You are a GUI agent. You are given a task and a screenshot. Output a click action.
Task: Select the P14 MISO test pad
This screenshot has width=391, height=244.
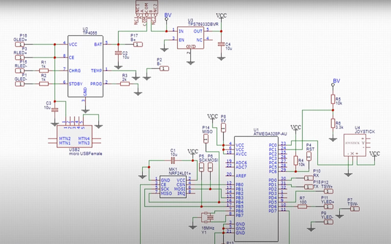point(206,138)
